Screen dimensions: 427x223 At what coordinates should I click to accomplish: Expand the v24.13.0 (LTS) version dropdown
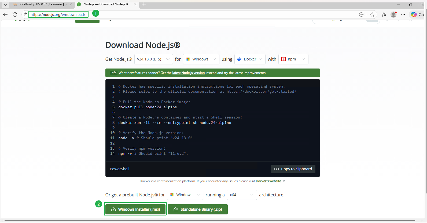coord(153,59)
